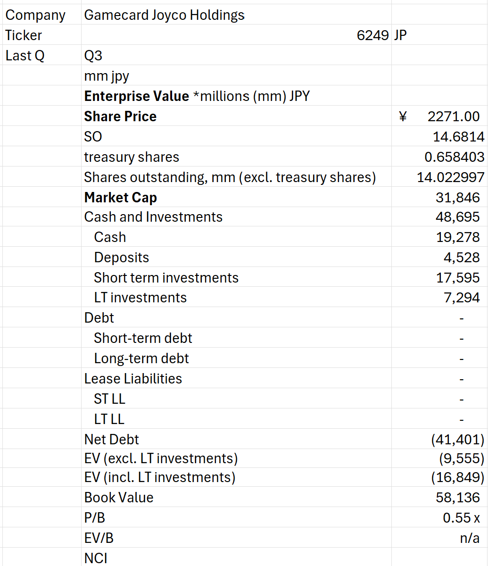Image resolution: width=488 pixels, height=566 pixels.
Task: Click the 'Debt' label cell
Action: [x=99, y=318]
